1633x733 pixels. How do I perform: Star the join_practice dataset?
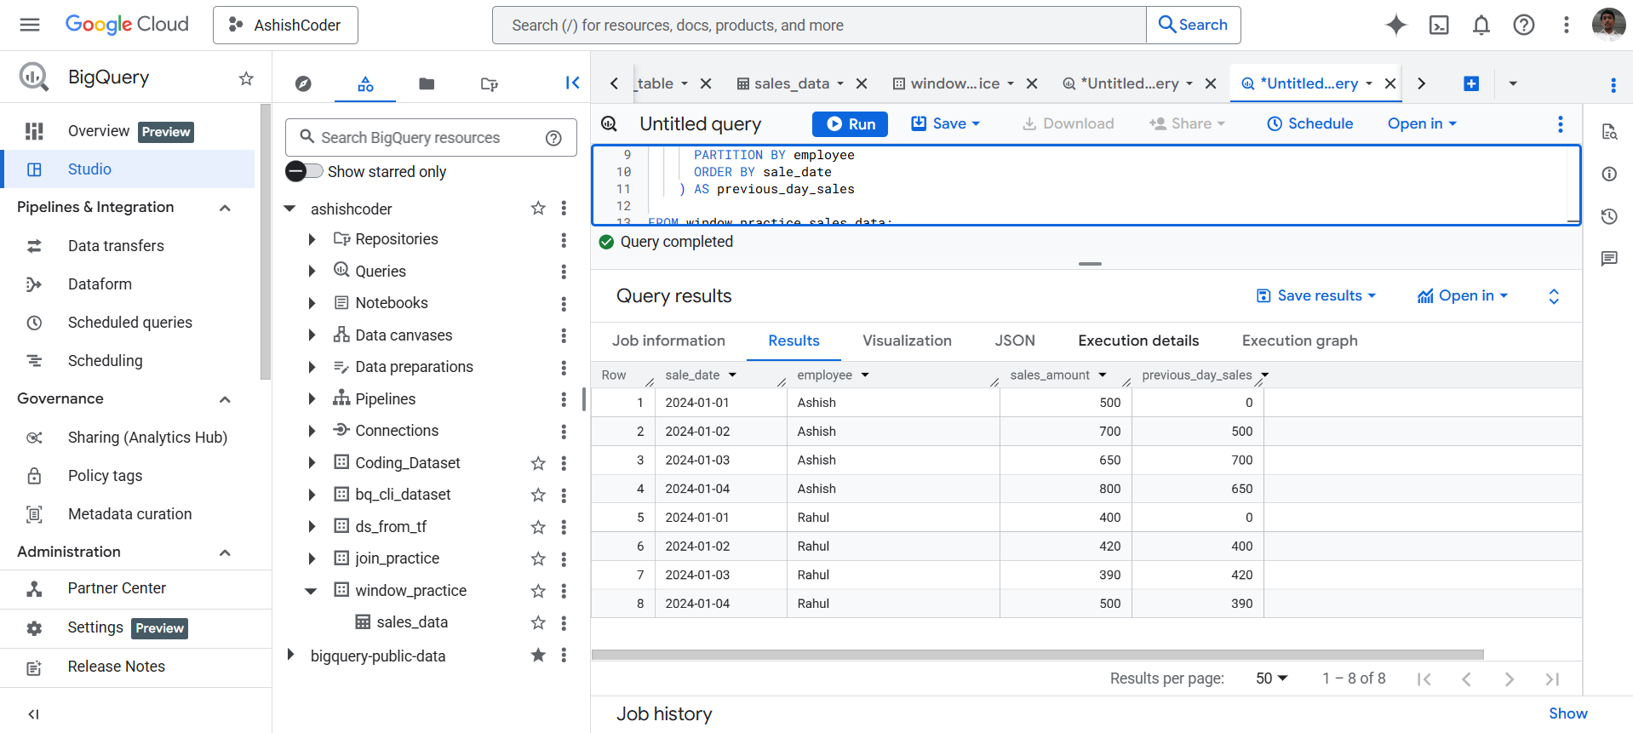[538, 558]
